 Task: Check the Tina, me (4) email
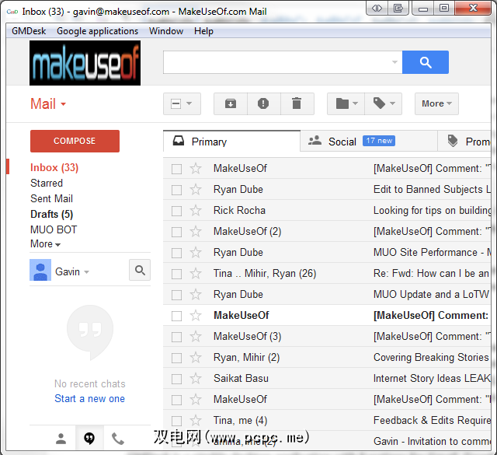click(x=176, y=422)
